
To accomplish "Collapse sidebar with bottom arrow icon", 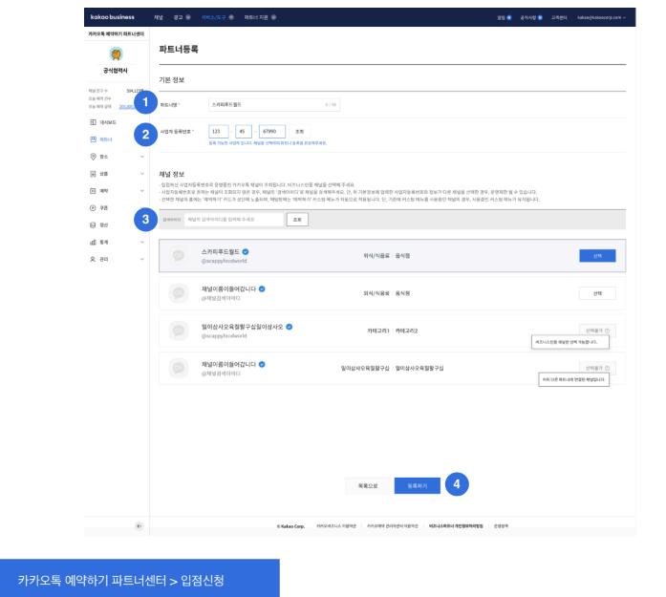I will coord(140,525).
